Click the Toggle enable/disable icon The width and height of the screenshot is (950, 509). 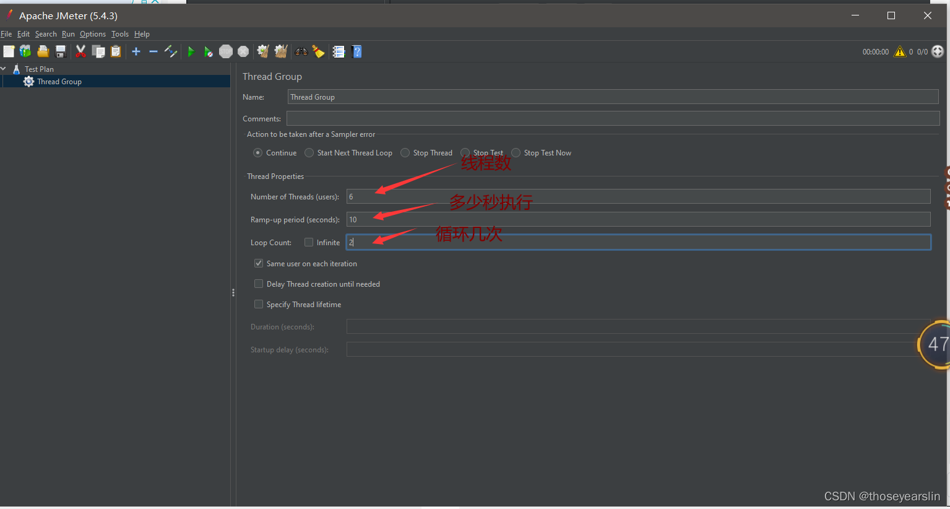[171, 51]
